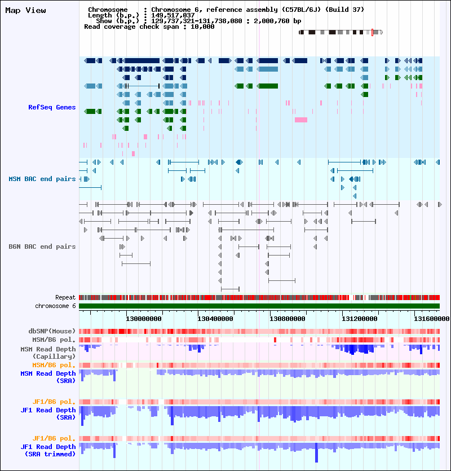The height and width of the screenshot is (471, 451).
Task: Click the dbSNP(Mouse) red density bar
Action: pyautogui.click(x=259, y=331)
